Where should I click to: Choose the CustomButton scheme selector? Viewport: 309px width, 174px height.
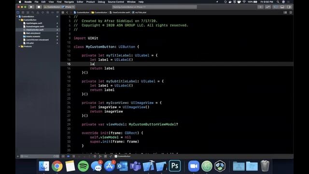(x=52, y=7)
